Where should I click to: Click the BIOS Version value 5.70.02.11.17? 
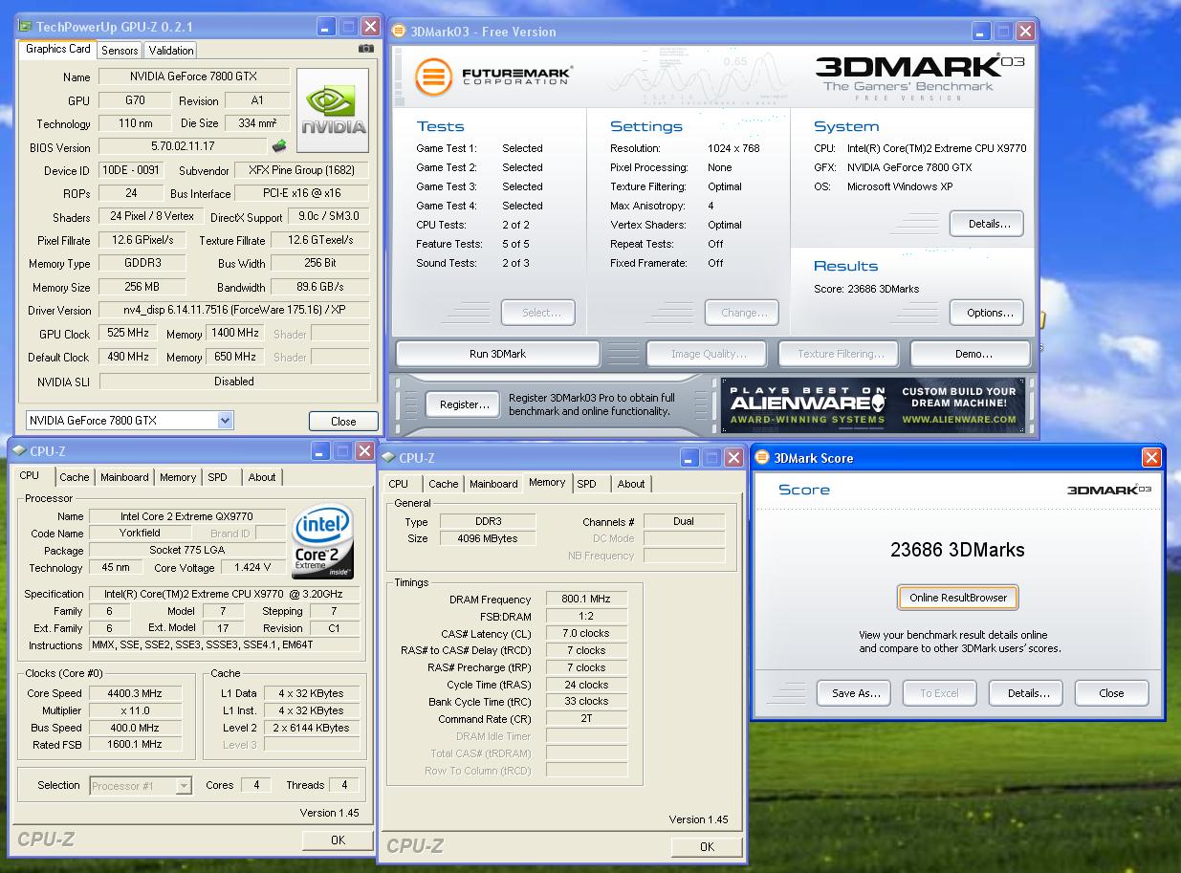coord(183,147)
